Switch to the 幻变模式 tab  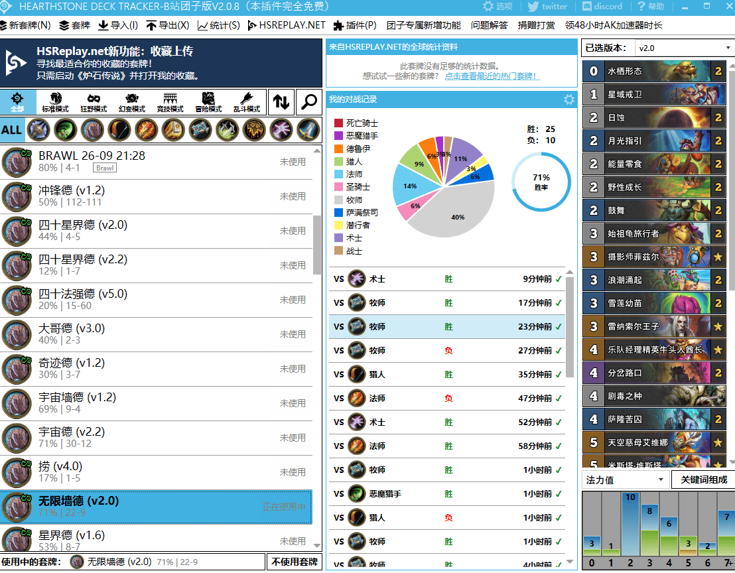(132, 102)
